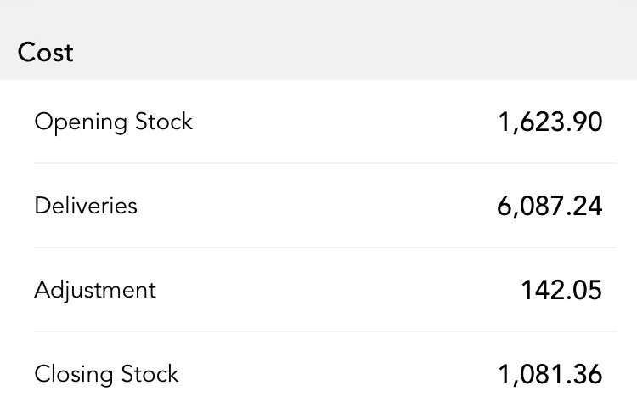Select the Closing Stock label

pyautogui.click(x=106, y=374)
